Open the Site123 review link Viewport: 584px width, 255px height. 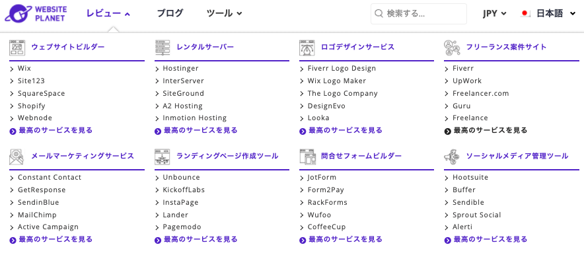click(31, 81)
